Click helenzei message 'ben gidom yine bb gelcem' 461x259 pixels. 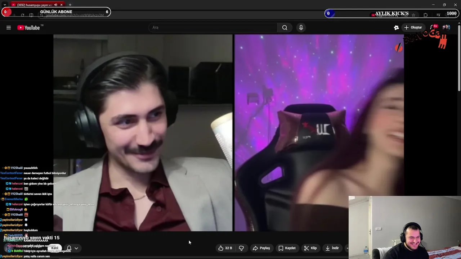click(x=40, y=183)
